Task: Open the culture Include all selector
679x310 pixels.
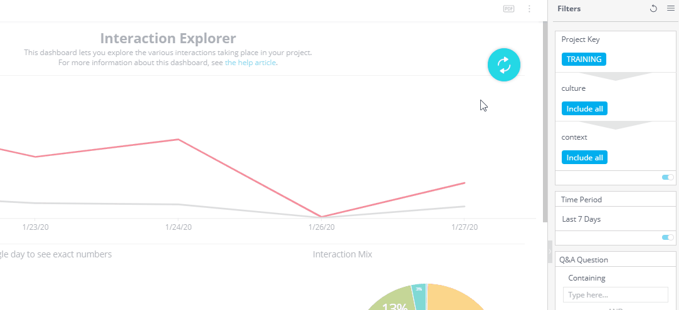Action: [584, 109]
